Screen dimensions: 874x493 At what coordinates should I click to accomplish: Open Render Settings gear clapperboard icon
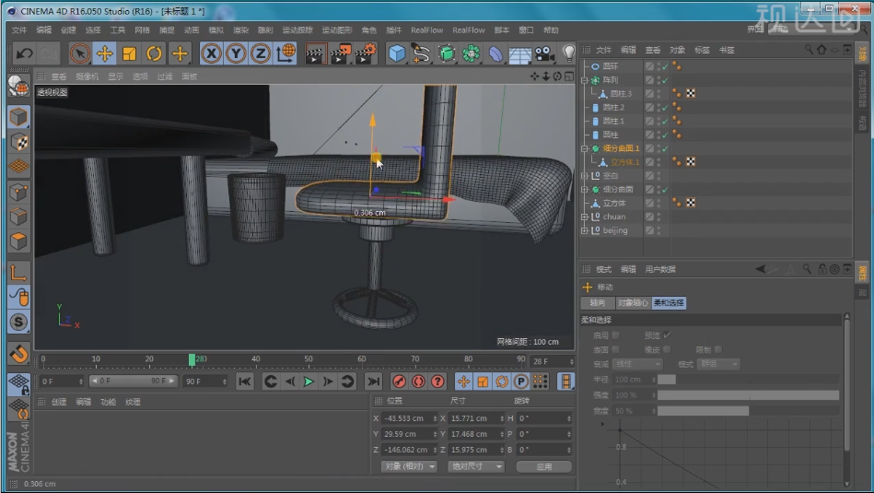click(366, 53)
